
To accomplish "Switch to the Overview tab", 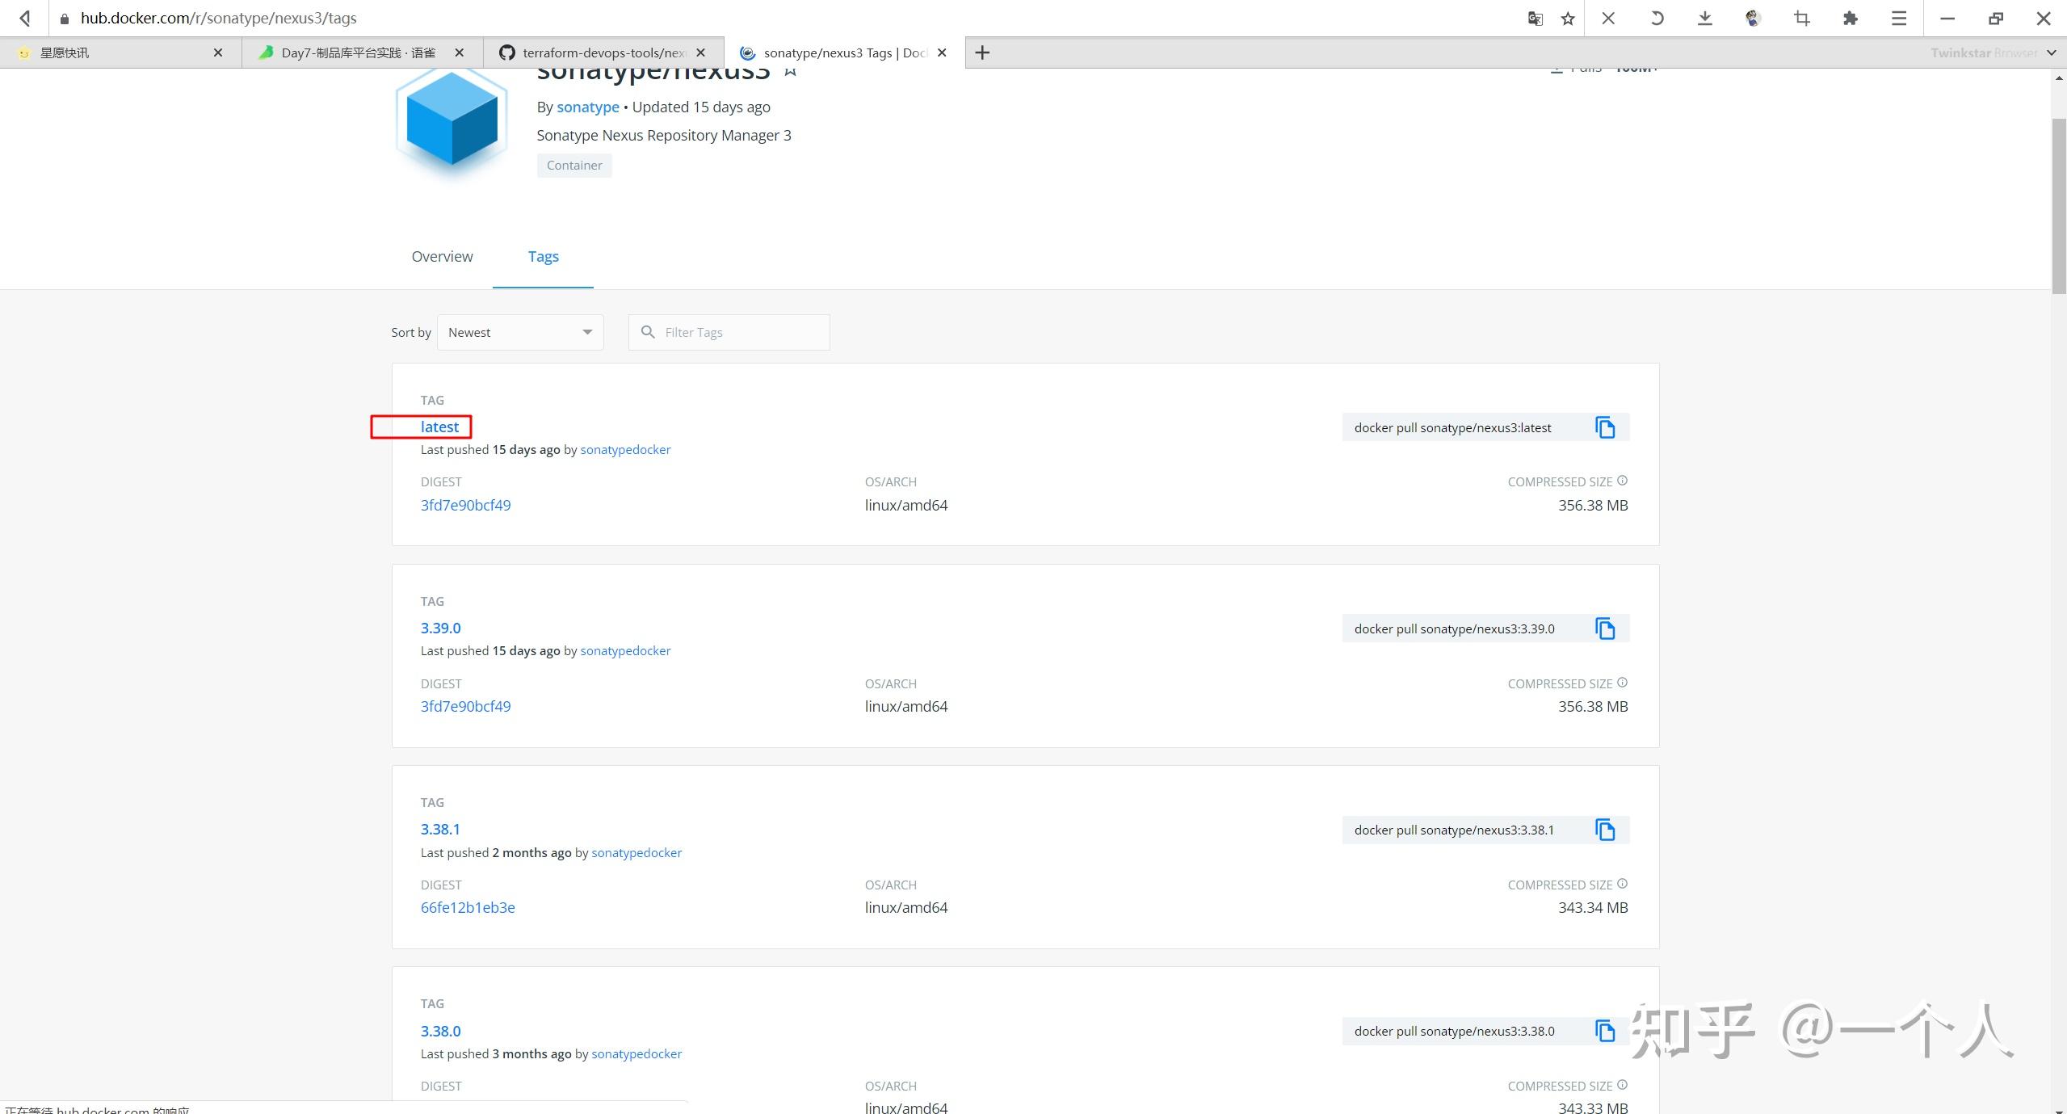I will (x=442, y=256).
